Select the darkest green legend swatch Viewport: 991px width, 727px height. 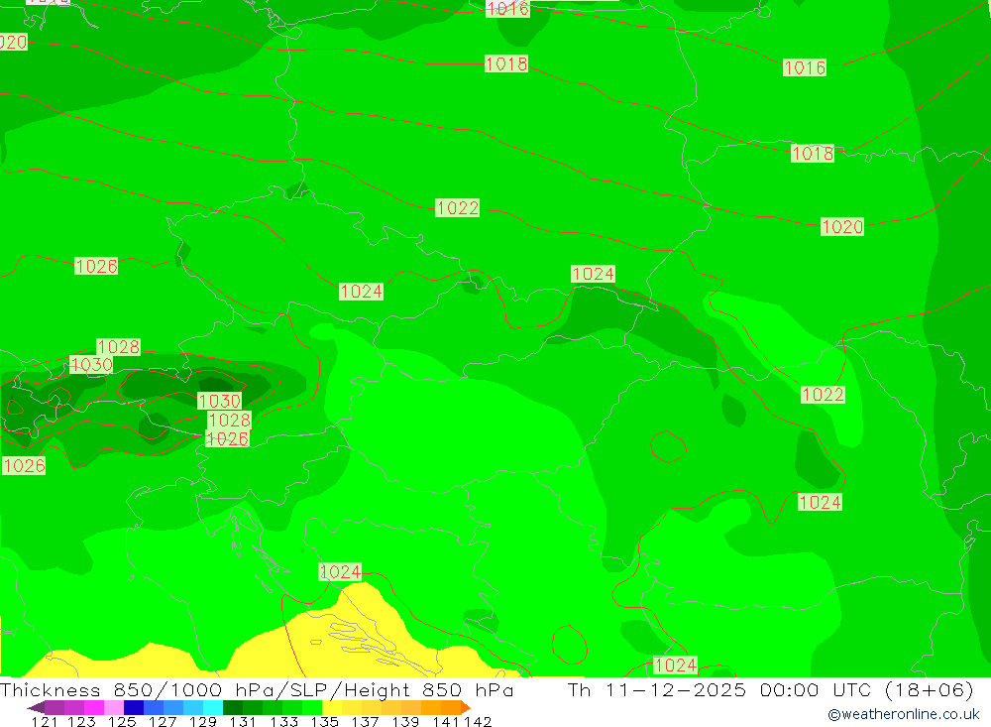click(233, 707)
